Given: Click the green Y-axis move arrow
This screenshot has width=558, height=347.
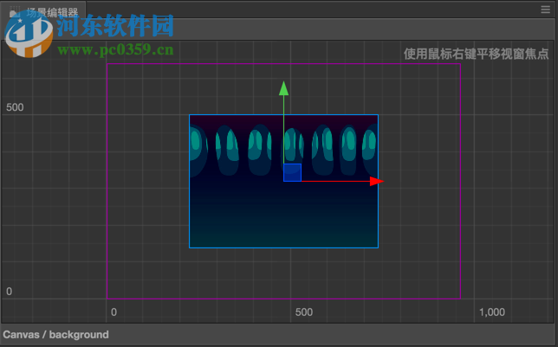Looking at the screenshot, I should coord(283,88).
